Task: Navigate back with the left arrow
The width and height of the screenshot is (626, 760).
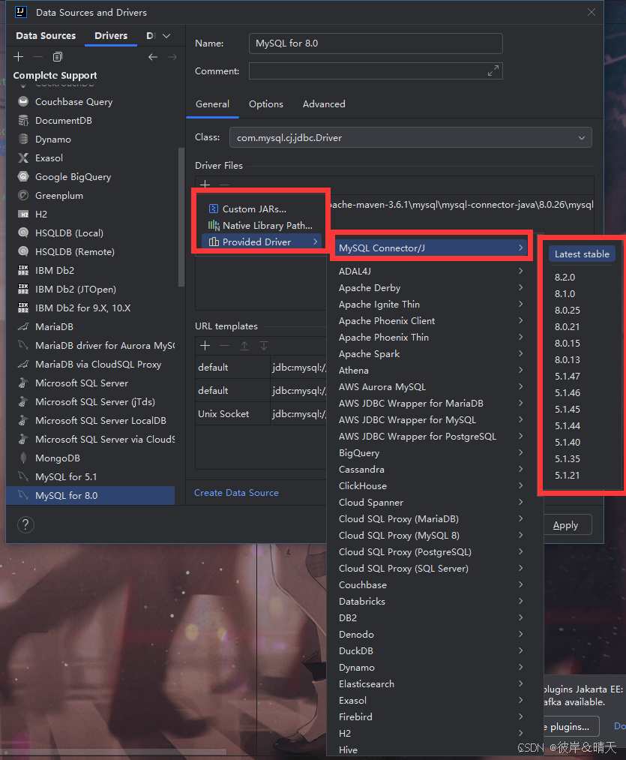Action: (x=153, y=57)
